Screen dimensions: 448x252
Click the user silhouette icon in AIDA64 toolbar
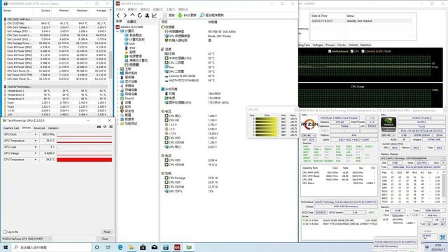147,15
